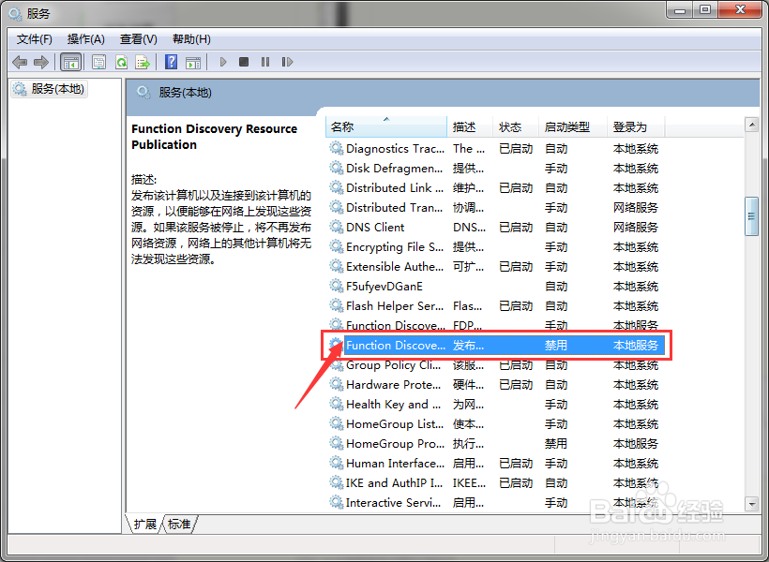Click the Stop Service square icon

tap(244, 62)
